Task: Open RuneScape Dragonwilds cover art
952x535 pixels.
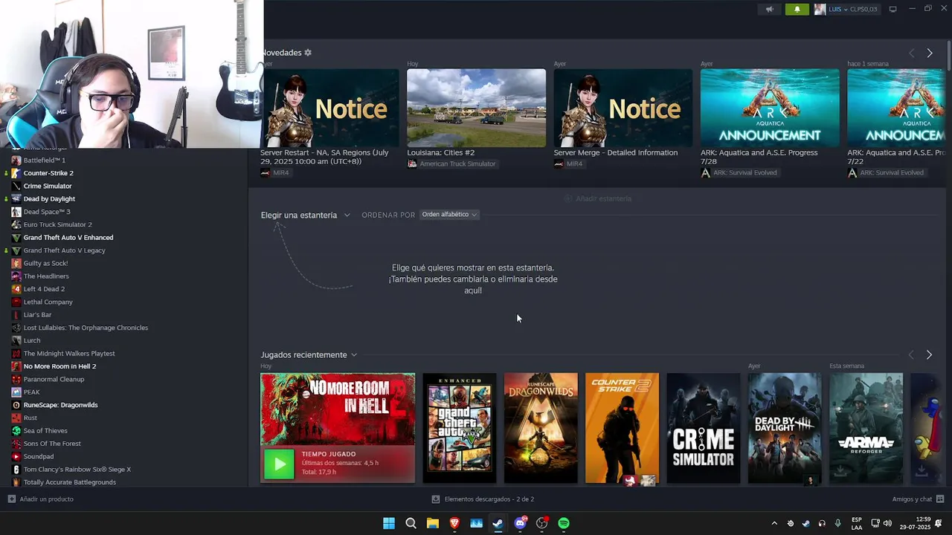Action: [x=541, y=428]
